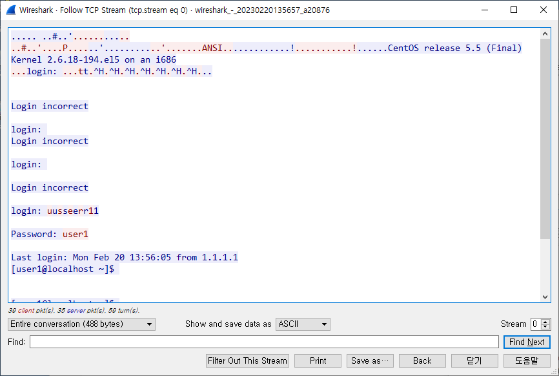Click the first 'Login incorrect' message
Image resolution: width=559 pixels, height=376 pixels.
tap(50, 107)
